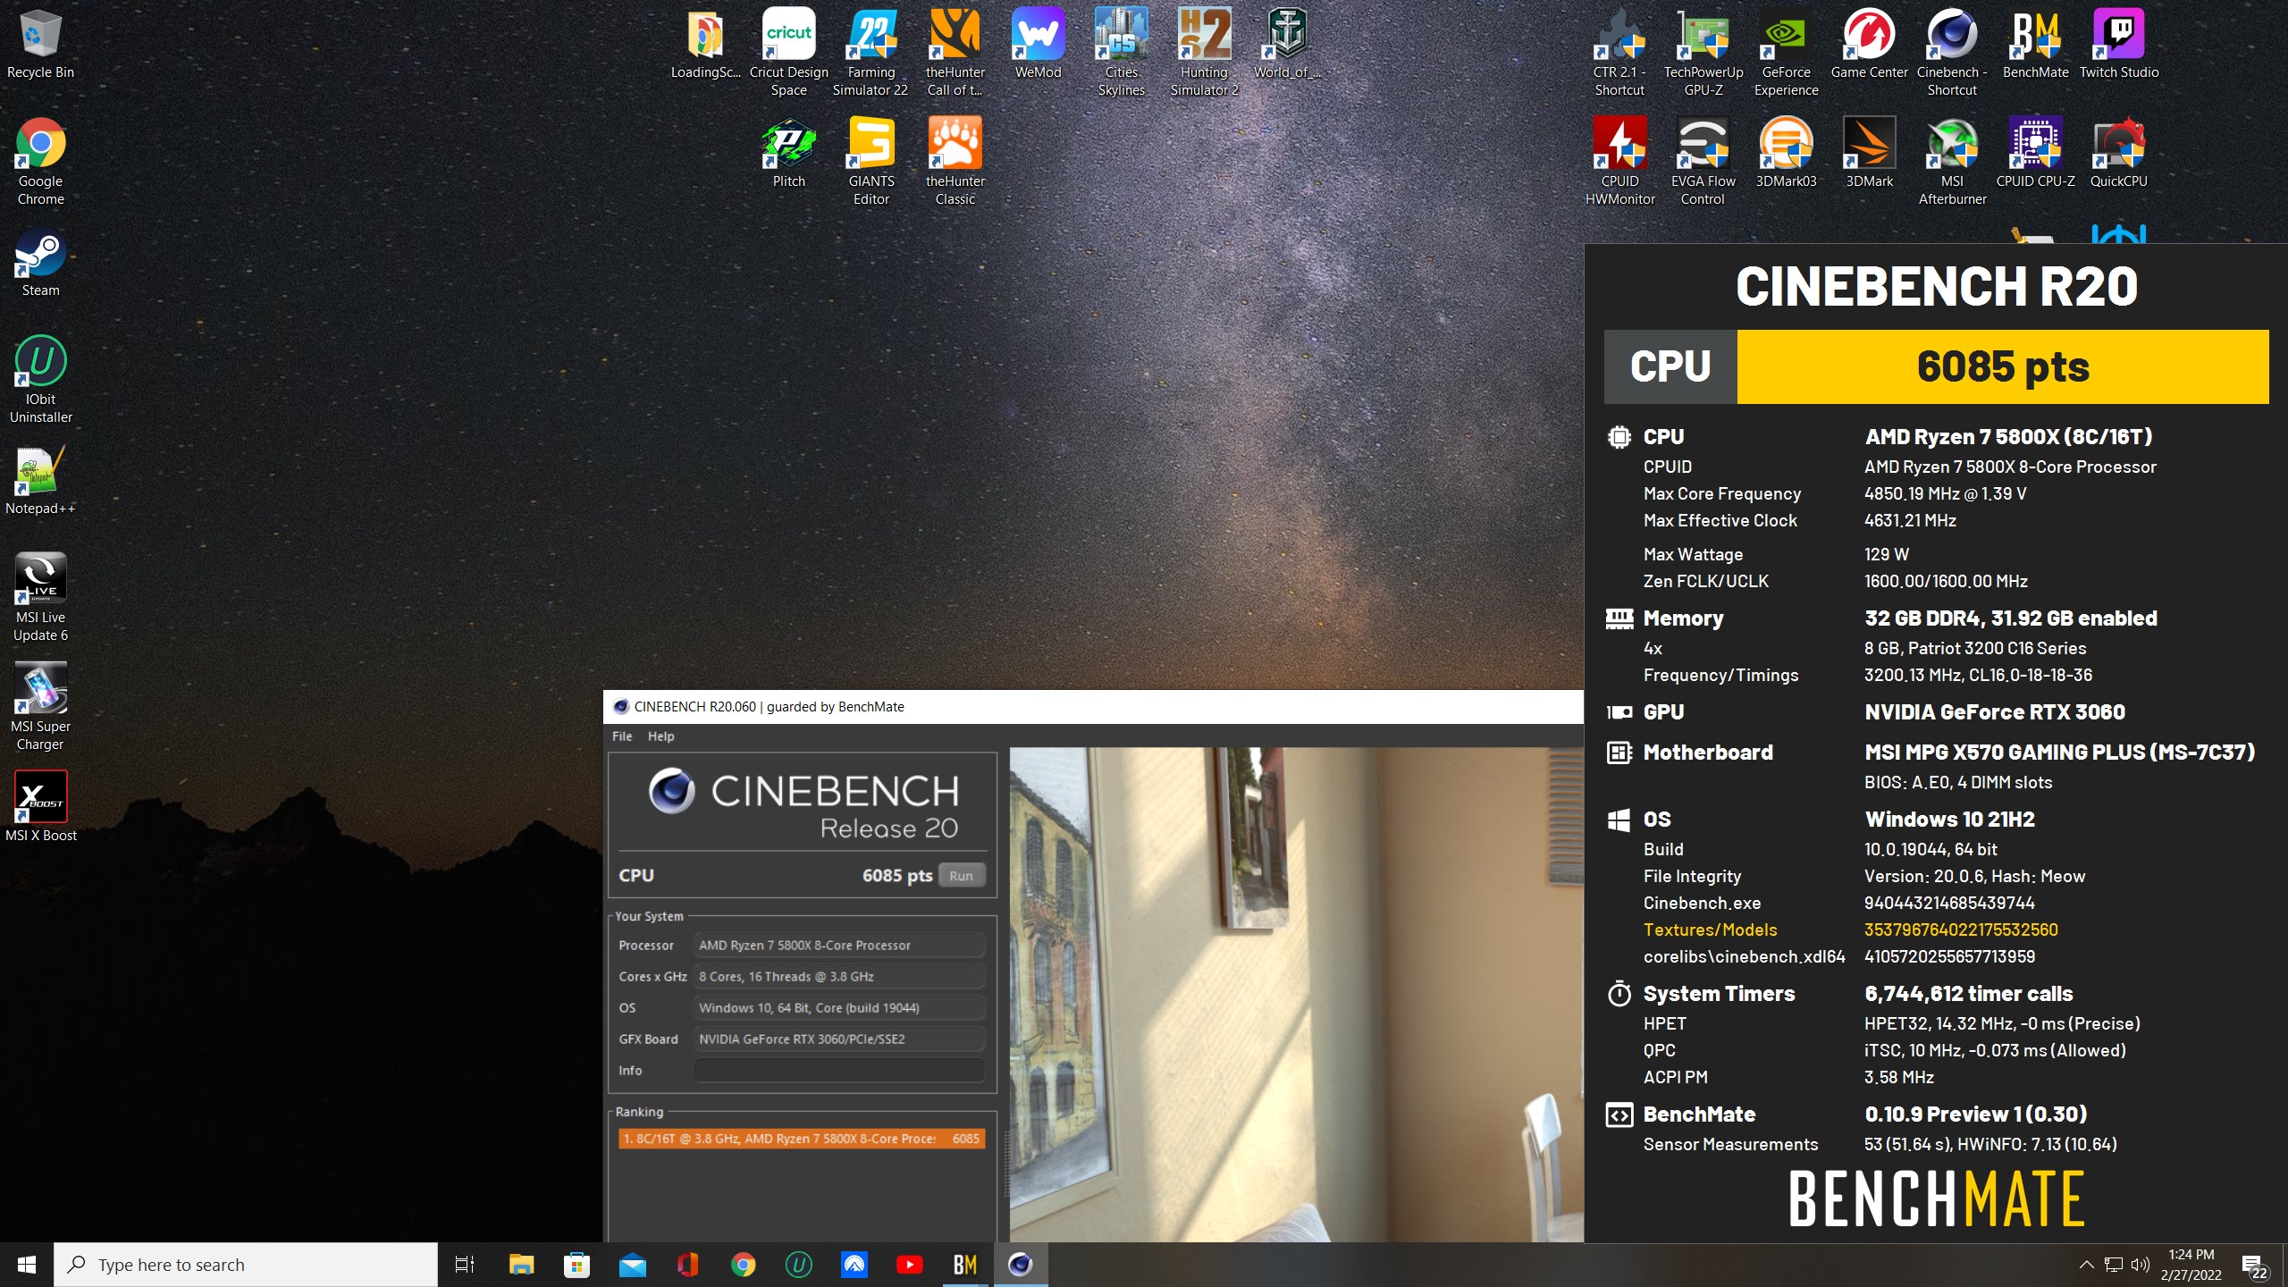The image size is (2288, 1287).
Task: Select the MSI X Boost icon
Action: coord(40,808)
